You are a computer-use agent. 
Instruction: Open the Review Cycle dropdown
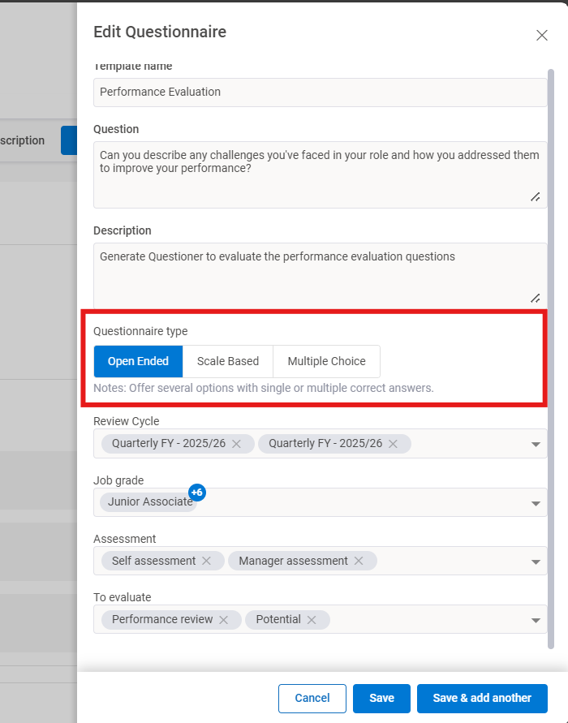click(535, 444)
